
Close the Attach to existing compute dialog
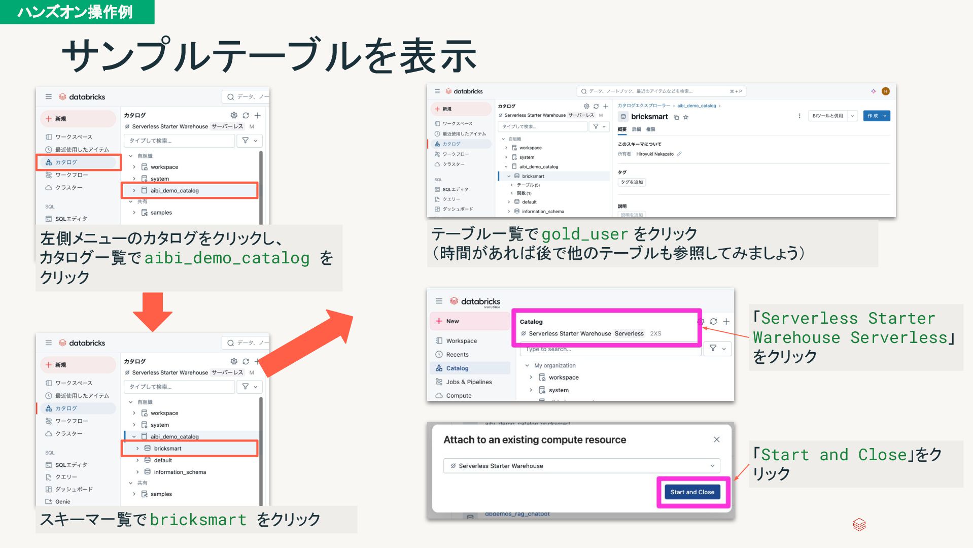[716, 439]
